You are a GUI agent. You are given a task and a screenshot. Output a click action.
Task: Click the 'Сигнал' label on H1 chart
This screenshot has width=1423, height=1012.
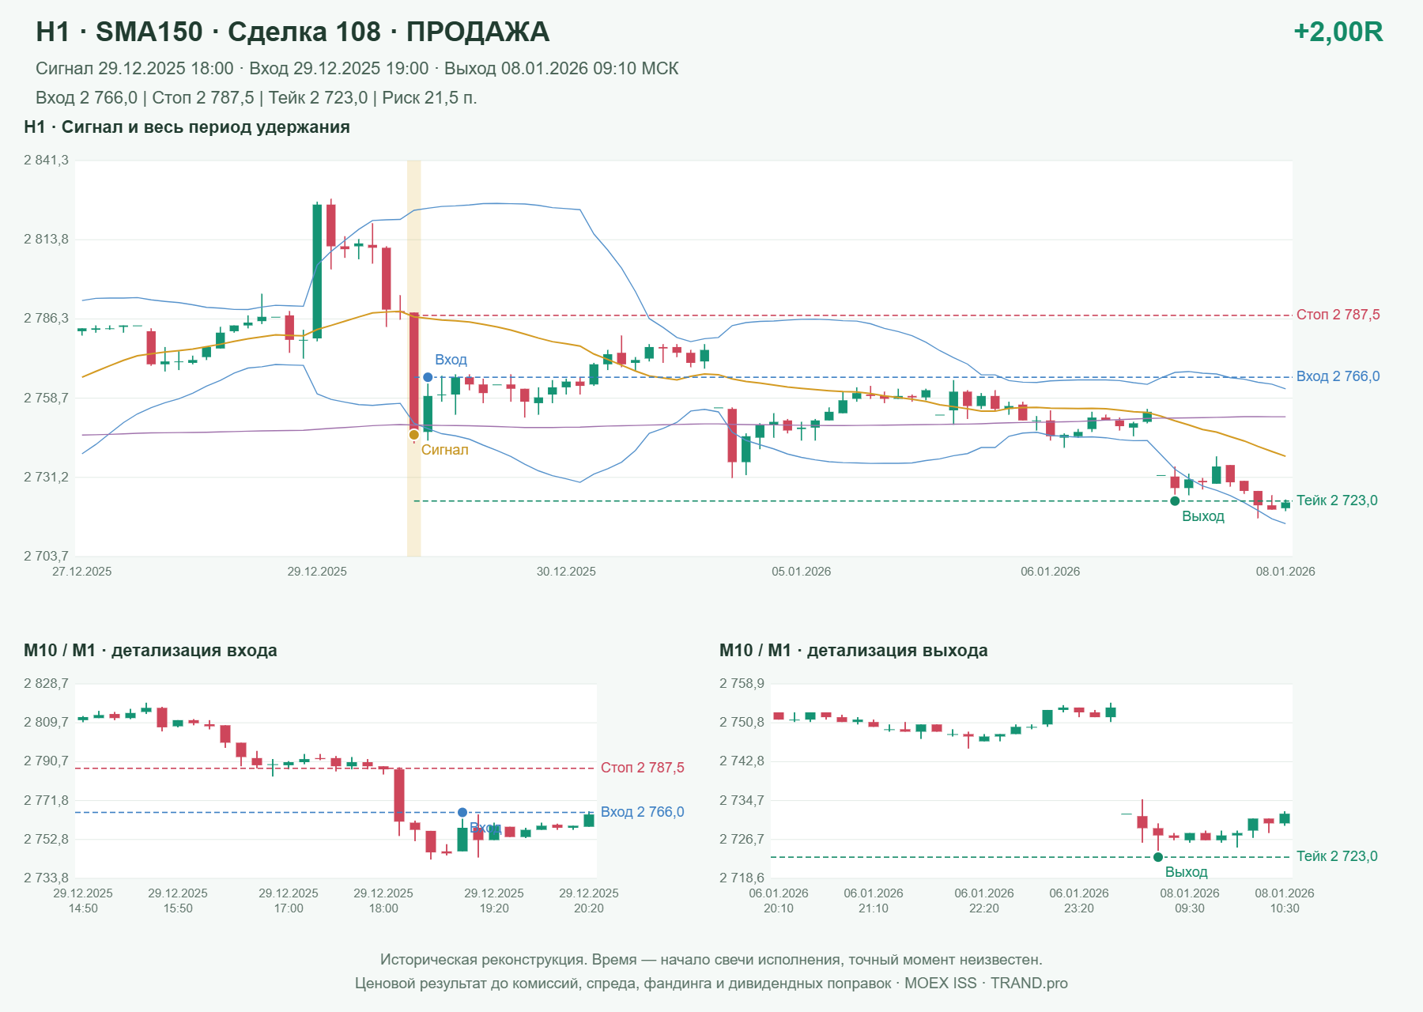click(x=444, y=450)
